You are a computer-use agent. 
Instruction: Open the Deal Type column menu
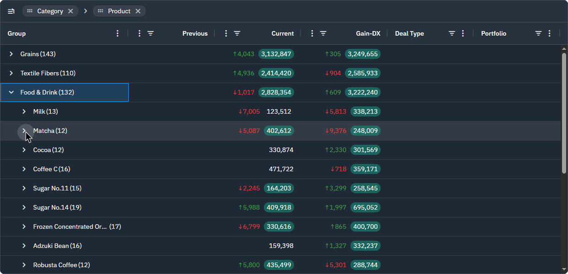pyautogui.click(x=463, y=33)
